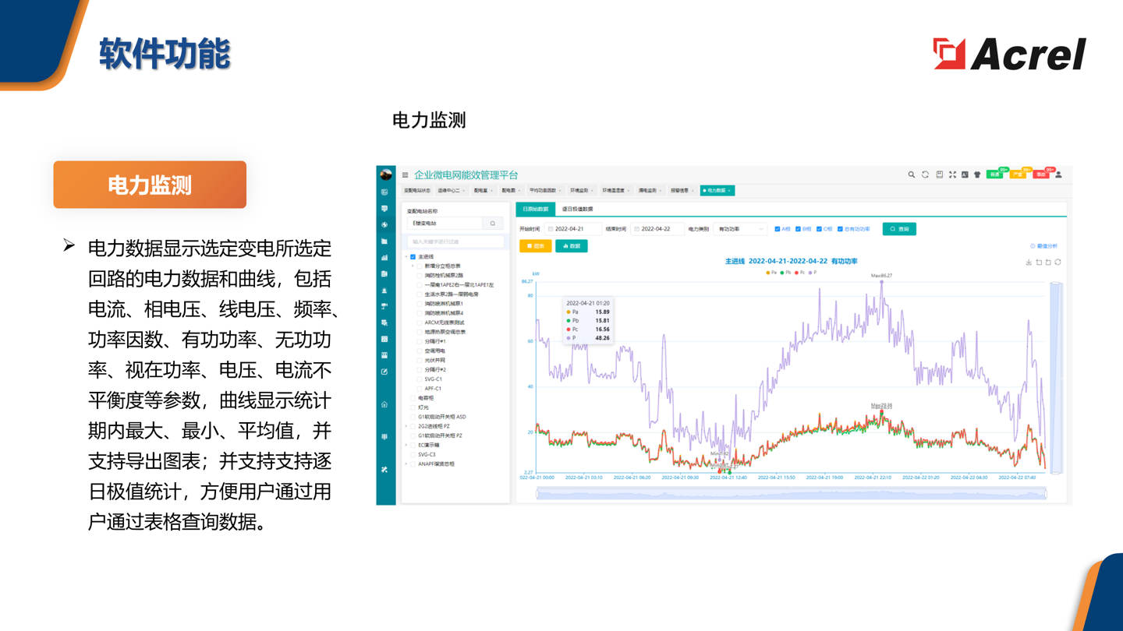1123x631 pixels.
Task: Click the 最值分析 link
Action: 1044,246
